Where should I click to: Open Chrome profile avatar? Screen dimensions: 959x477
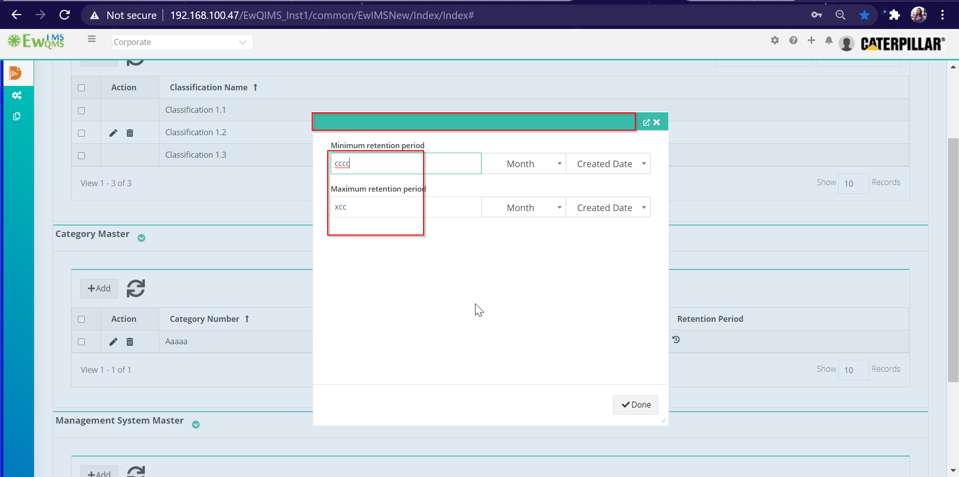tap(919, 15)
